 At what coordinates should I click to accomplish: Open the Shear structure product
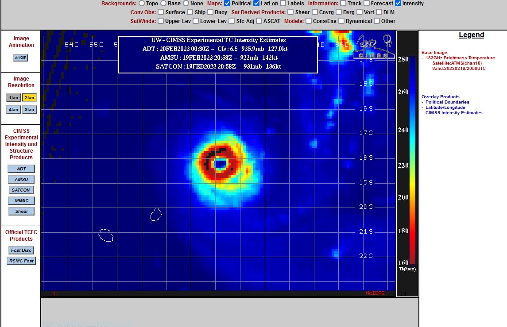(21, 211)
